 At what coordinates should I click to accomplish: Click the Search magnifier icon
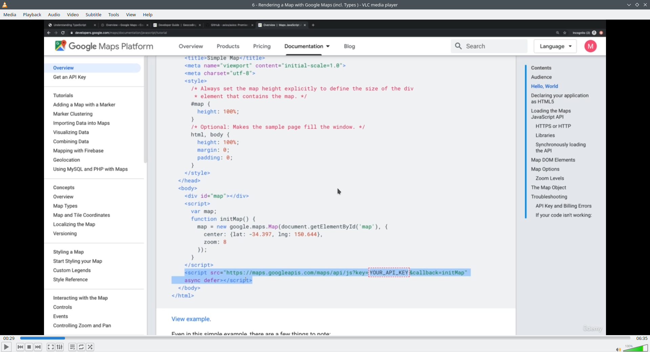coord(458,46)
